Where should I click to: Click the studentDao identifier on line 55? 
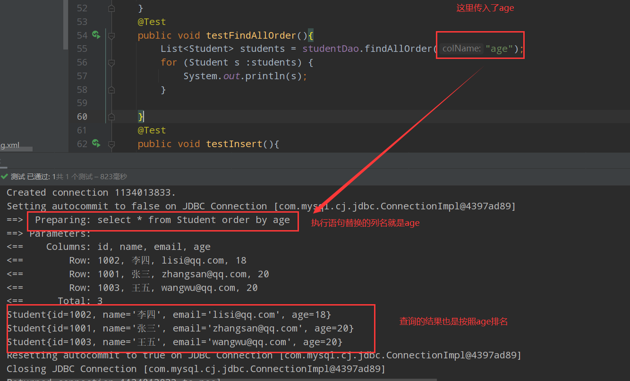331,49
